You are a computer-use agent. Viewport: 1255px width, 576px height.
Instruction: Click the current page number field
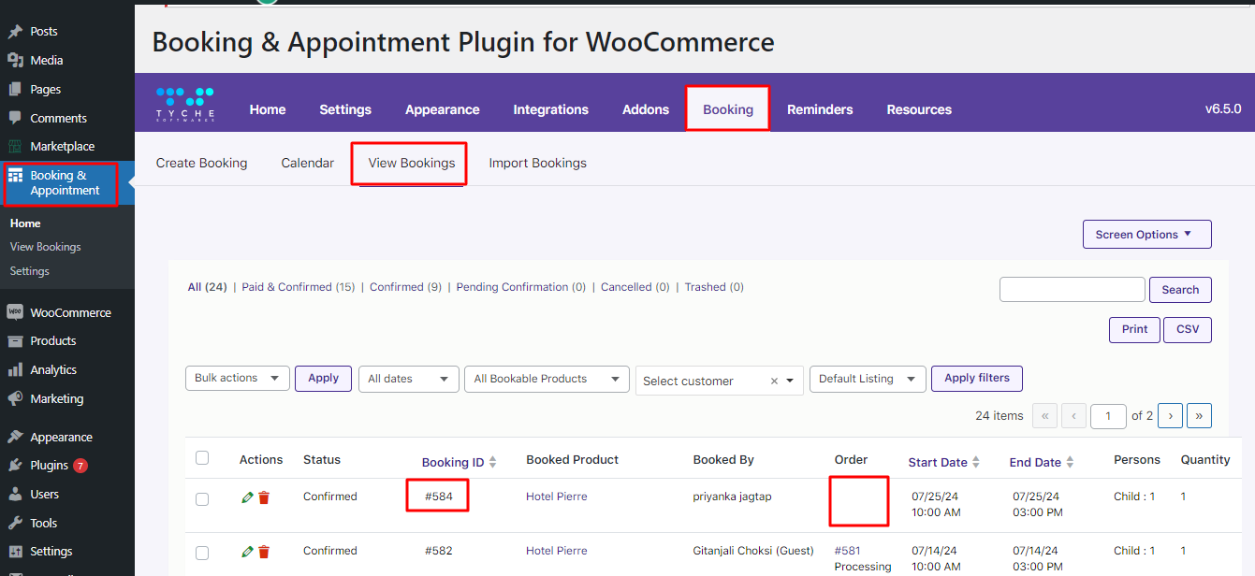(x=1109, y=416)
